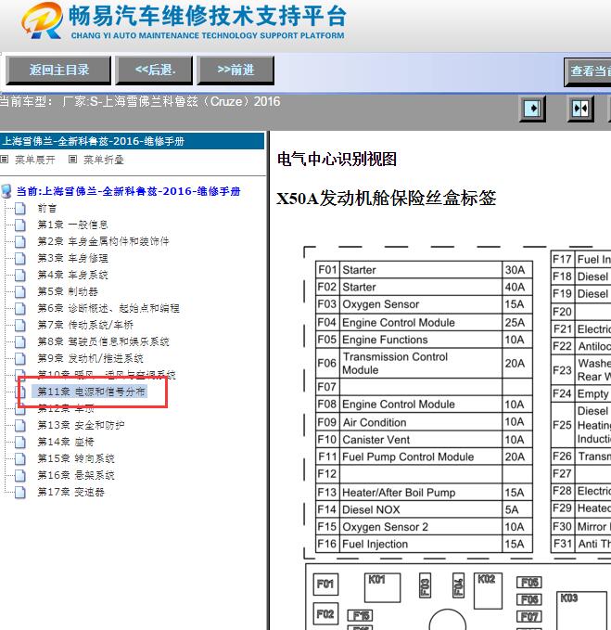Click the F01 fuse box in diagram
This screenshot has width=611, height=630.
point(325,584)
